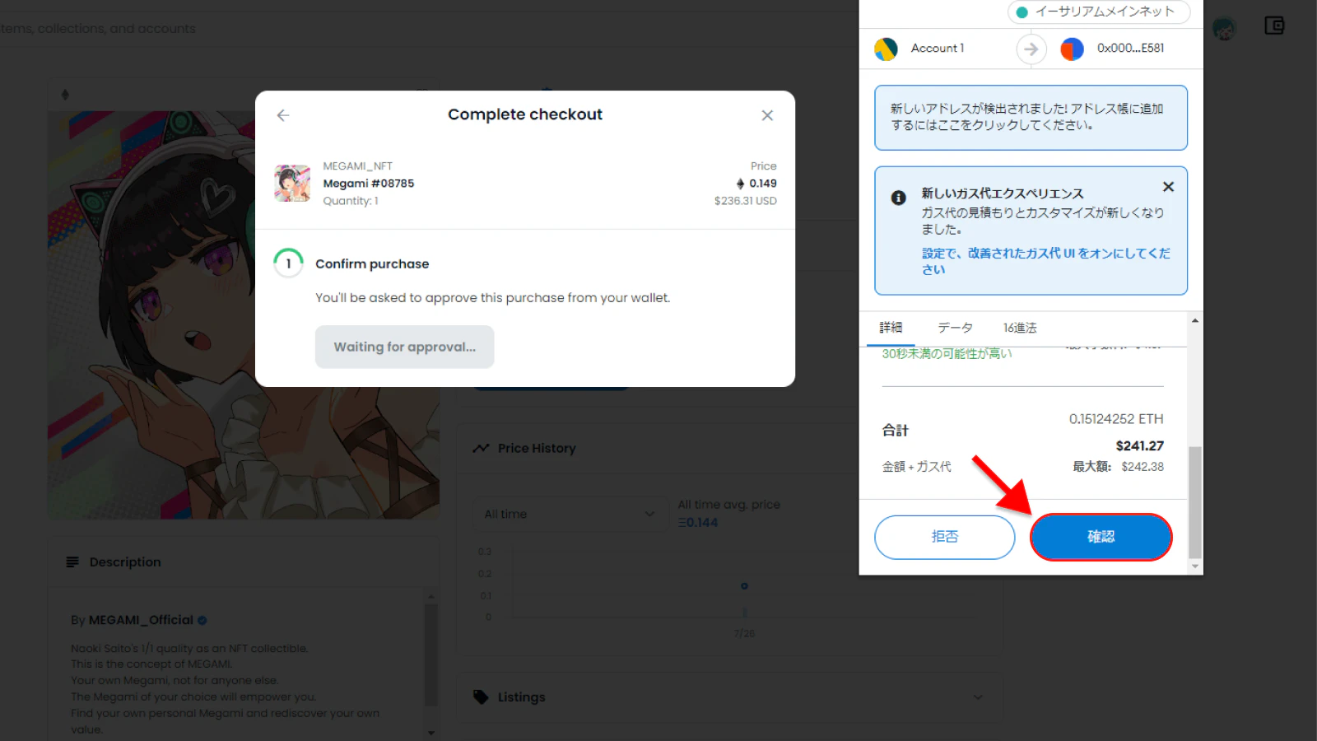The height and width of the screenshot is (741, 1317).
Task: Click the MEGAMI_Official creator link
Action: 141,620
